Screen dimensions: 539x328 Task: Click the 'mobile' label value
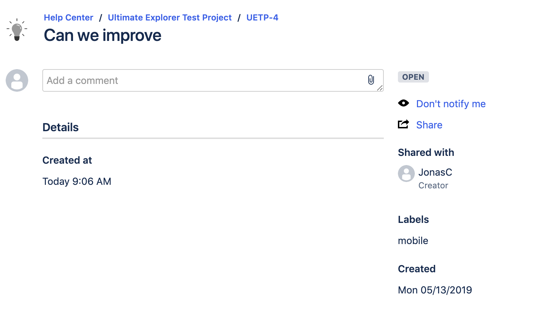point(413,241)
